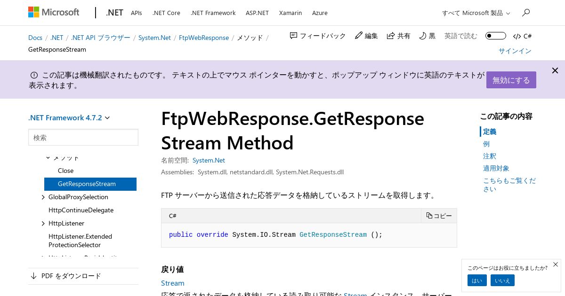565x296 pixels.
Task: Go to the .NET API ブラウザー breadcrumb
Action: (101, 38)
